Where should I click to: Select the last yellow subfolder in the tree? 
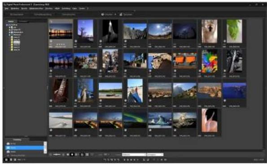coord(16,50)
